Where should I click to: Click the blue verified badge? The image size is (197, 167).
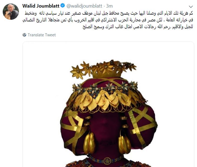pos(63,5)
